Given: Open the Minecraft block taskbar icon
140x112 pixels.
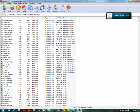Looking at the screenshot, I should 54,110.
